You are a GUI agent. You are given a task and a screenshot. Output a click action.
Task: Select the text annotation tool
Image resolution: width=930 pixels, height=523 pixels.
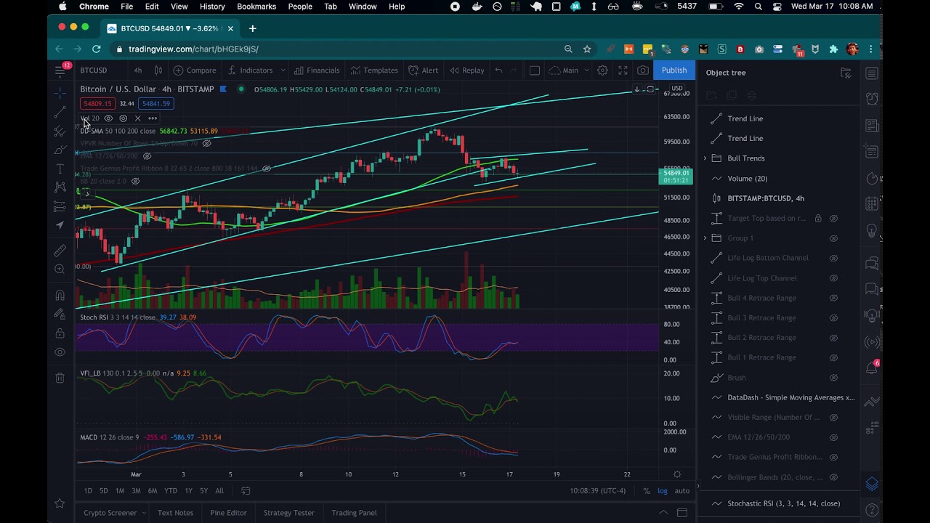pos(60,169)
